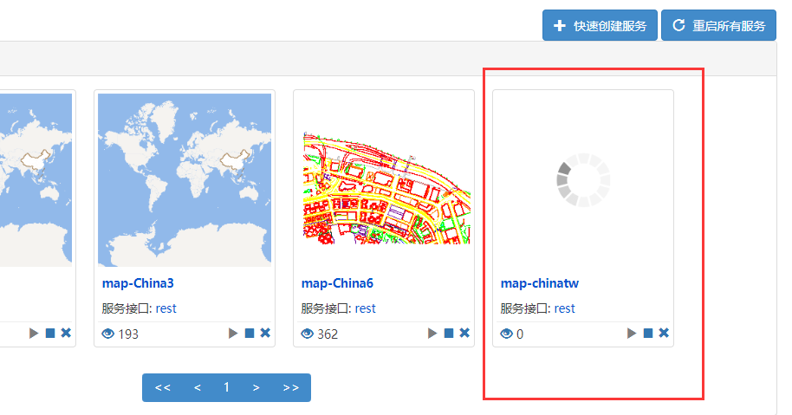Click the play icon on the partially visible leftmost card
This screenshot has width=792, height=415.
pos(34,334)
